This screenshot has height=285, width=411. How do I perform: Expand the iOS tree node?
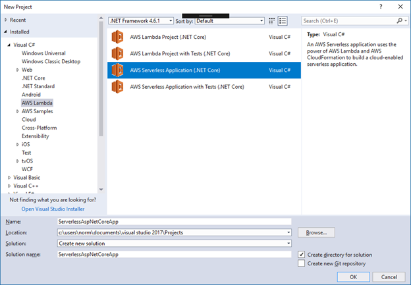(18, 144)
